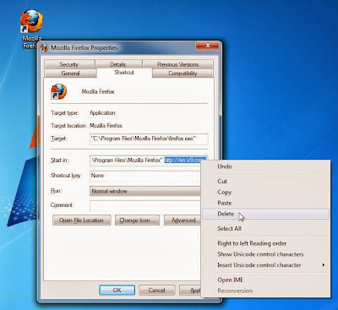Click the Apply button
Image resolution: width=338 pixels, height=310 pixels.
tap(190, 290)
